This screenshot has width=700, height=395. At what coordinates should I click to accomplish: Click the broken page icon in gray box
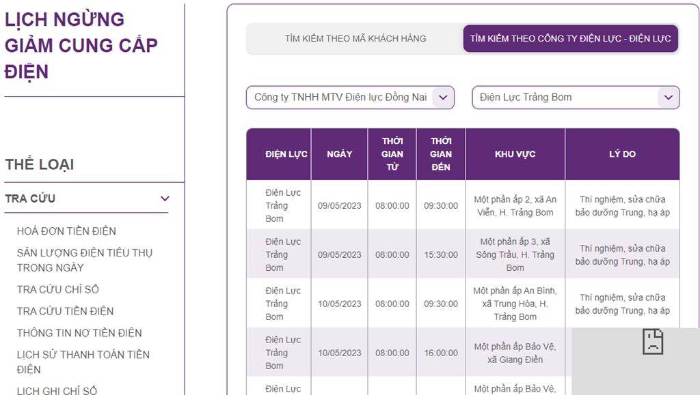click(653, 341)
